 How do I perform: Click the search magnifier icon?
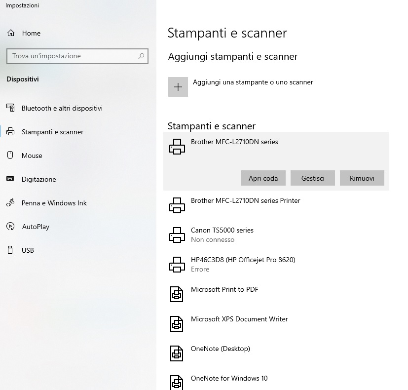point(141,56)
